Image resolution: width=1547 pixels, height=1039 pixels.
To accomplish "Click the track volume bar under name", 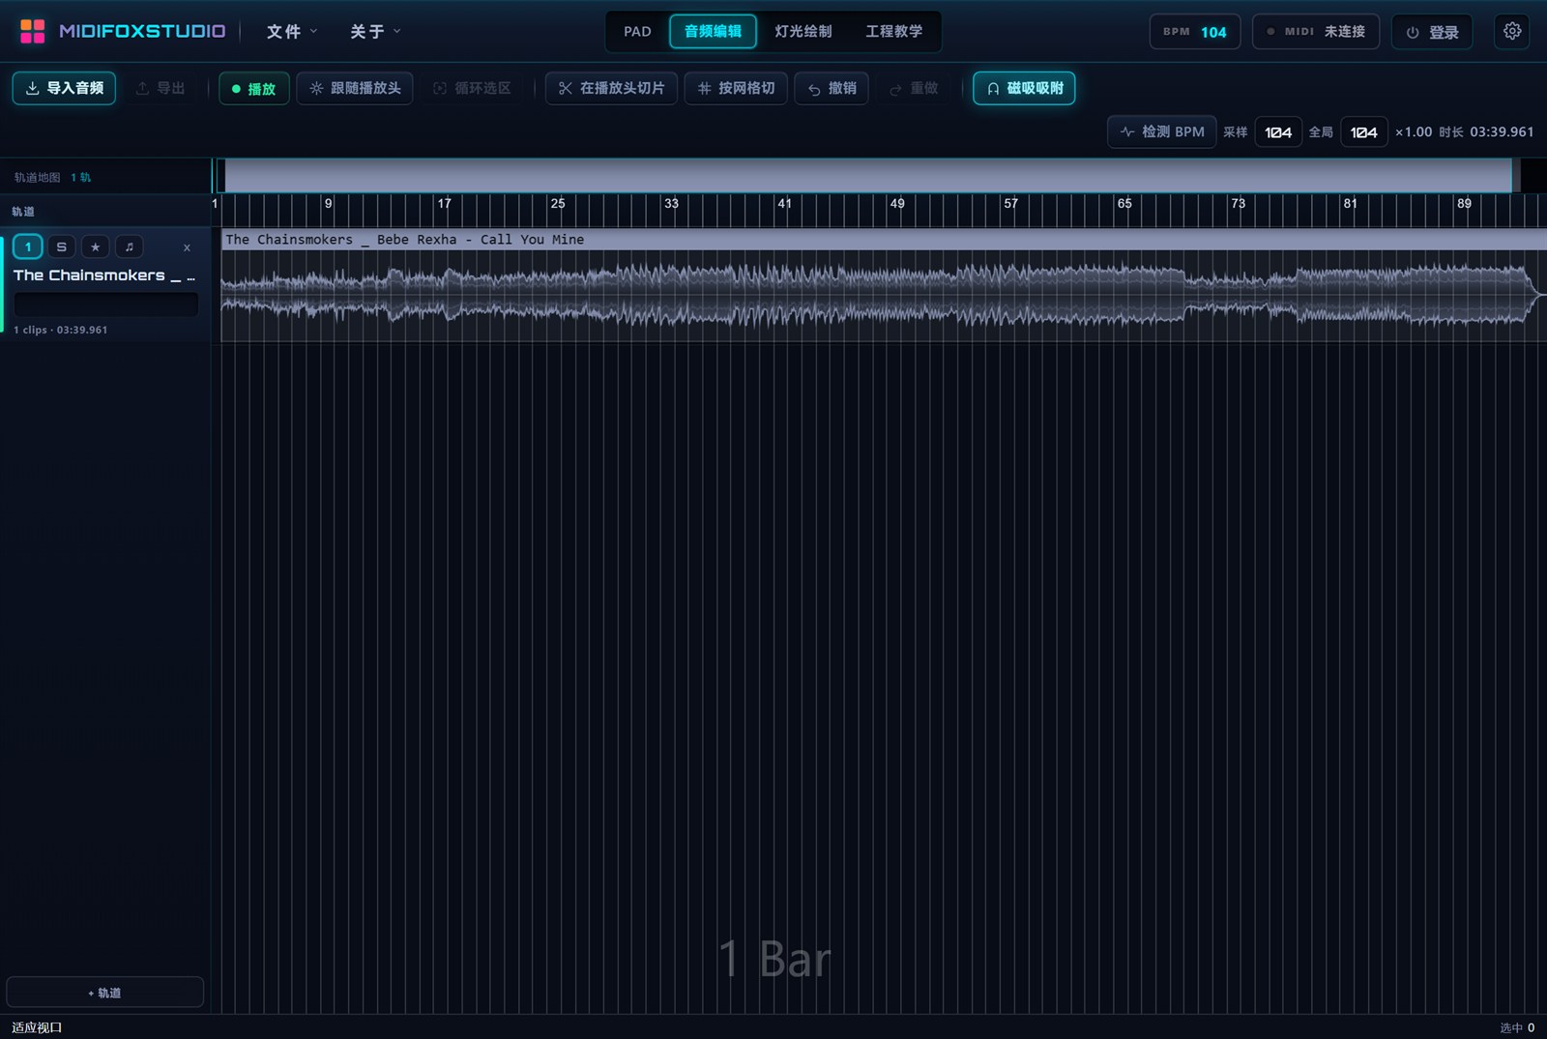I will point(106,304).
